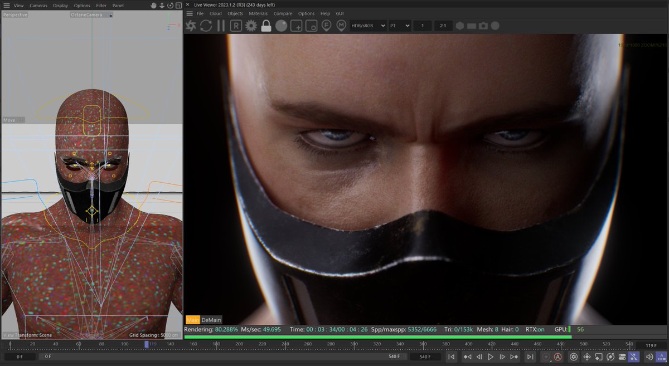Click the camera snapshot icon
Image resolution: width=669 pixels, height=366 pixels.
coord(483,26)
